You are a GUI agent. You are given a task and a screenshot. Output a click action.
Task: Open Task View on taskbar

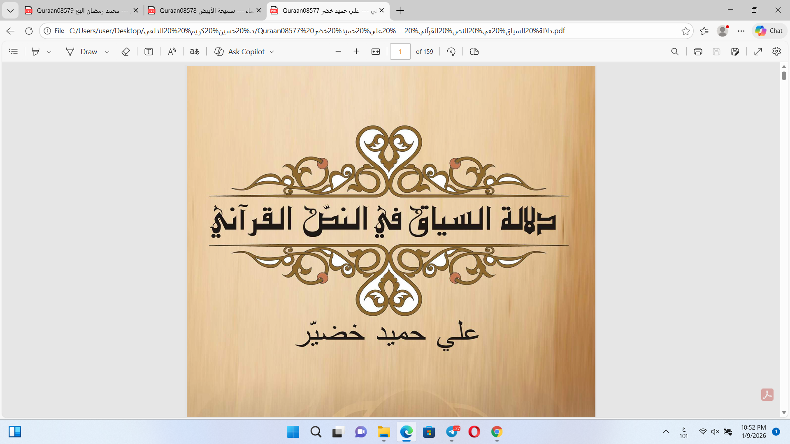338,432
